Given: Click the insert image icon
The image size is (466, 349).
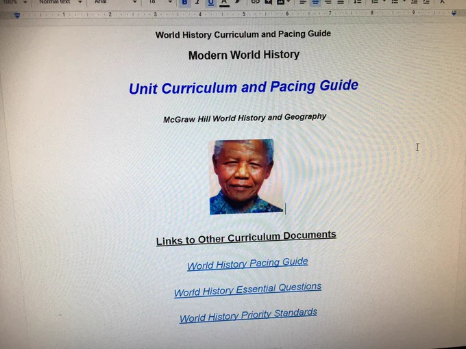Looking at the screenshot, I should 281,2.
